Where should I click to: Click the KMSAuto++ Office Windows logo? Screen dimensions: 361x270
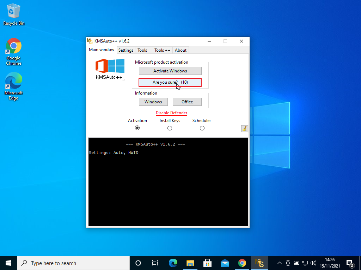(110, 69)
